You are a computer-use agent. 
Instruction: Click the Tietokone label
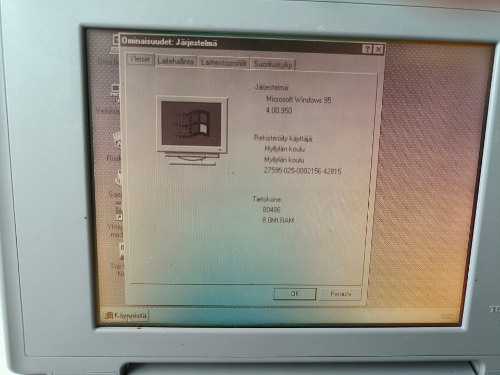tap(267, 199)
